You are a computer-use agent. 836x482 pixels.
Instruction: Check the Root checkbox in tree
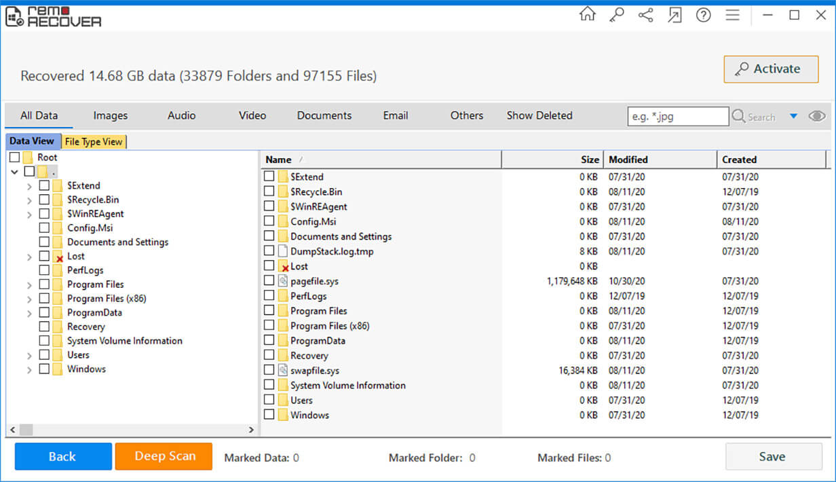coord(14,157)
